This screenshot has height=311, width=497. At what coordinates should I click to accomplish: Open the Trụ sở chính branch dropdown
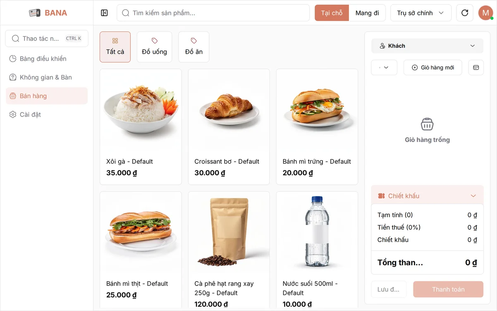click(x=421, y=13)
